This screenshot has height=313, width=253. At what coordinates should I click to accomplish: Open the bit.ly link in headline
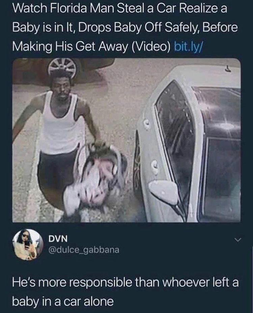coord(188,46)
